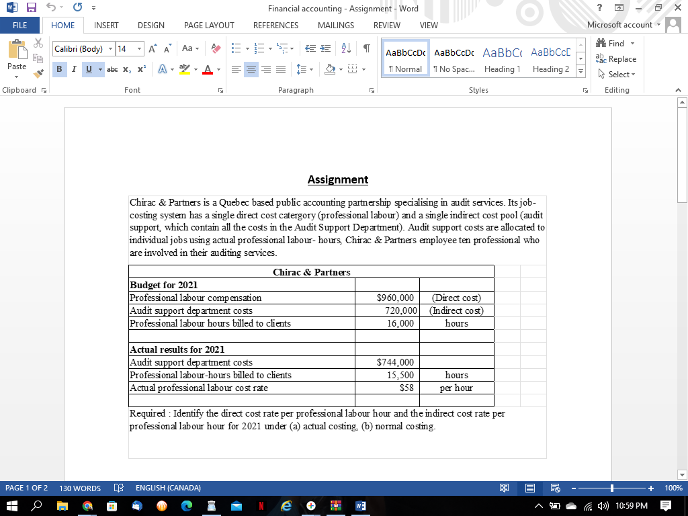Select the Format Painter icon
688x516 pixels.
(x=38, y=75)
